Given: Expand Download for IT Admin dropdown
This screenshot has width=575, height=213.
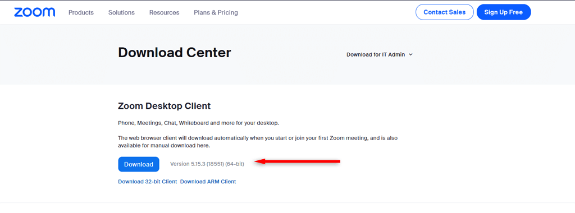Looking at the screenshot, I should (x=380, y=54).
